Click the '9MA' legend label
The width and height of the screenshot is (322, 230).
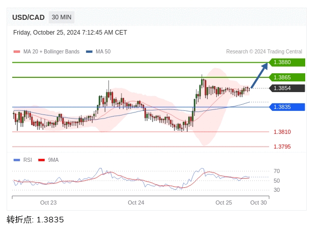(x=53, y=160)
